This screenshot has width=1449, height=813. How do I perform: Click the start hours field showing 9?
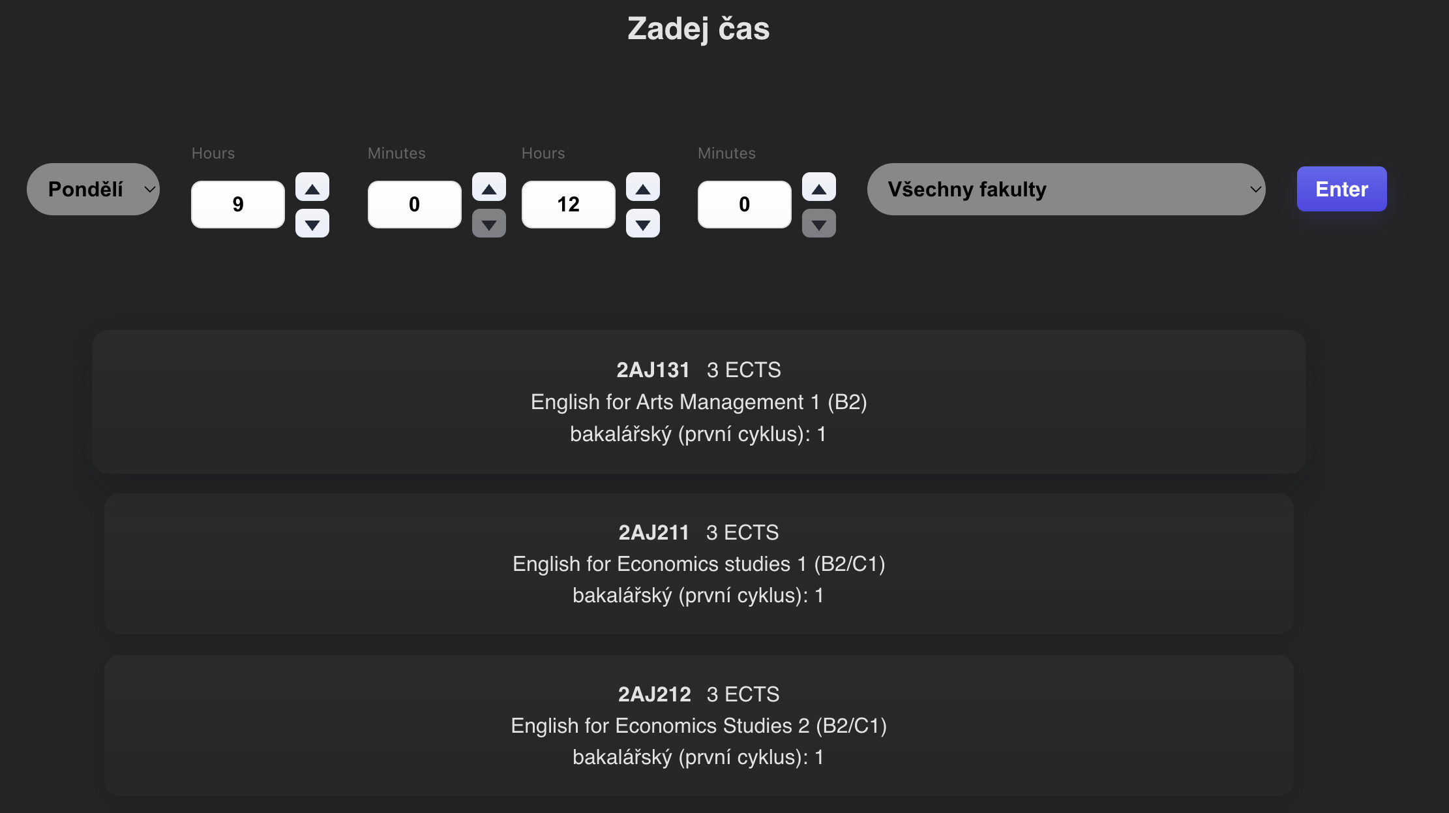(238, 204)
